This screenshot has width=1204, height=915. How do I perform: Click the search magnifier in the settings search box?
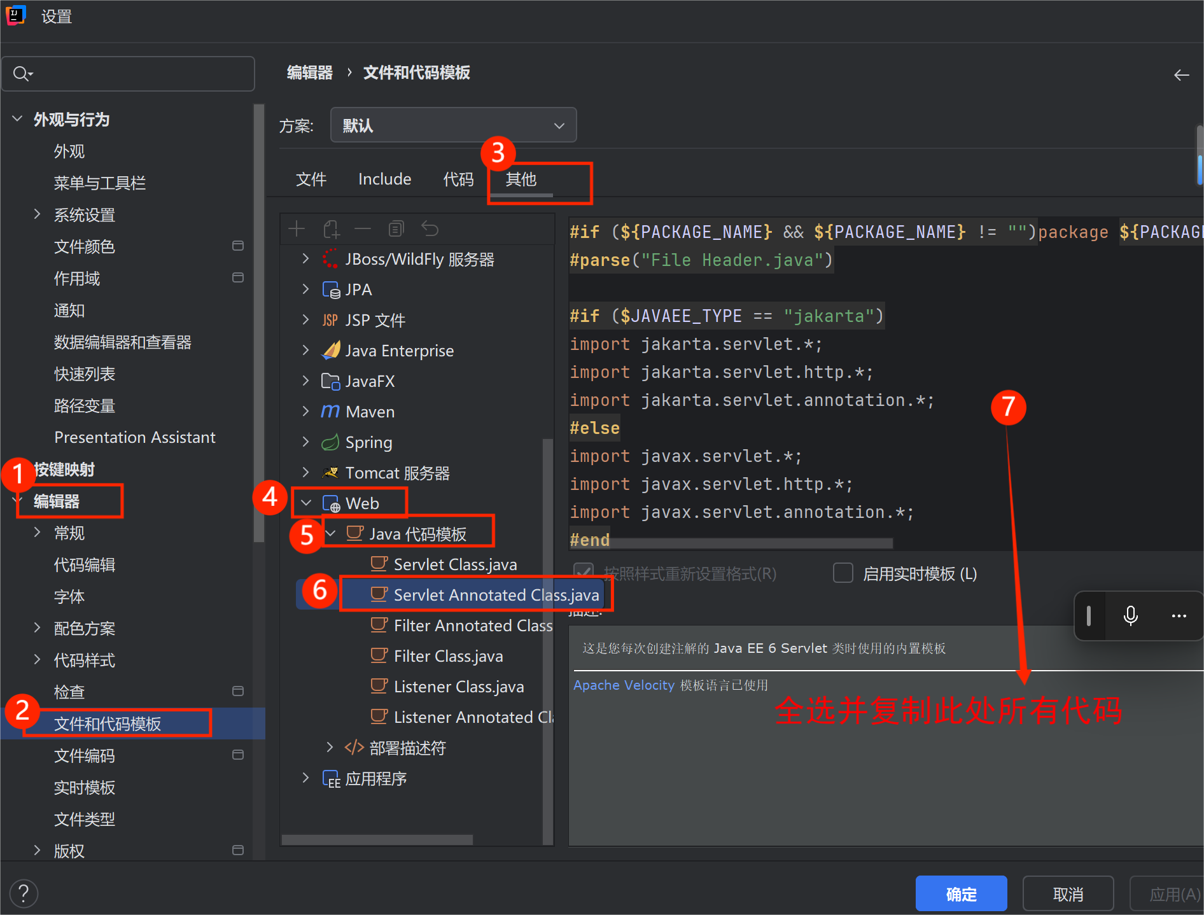[21, 73]
